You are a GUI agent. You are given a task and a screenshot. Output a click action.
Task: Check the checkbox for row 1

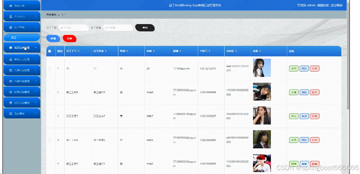pyautogui.click(x=50, y=68)
